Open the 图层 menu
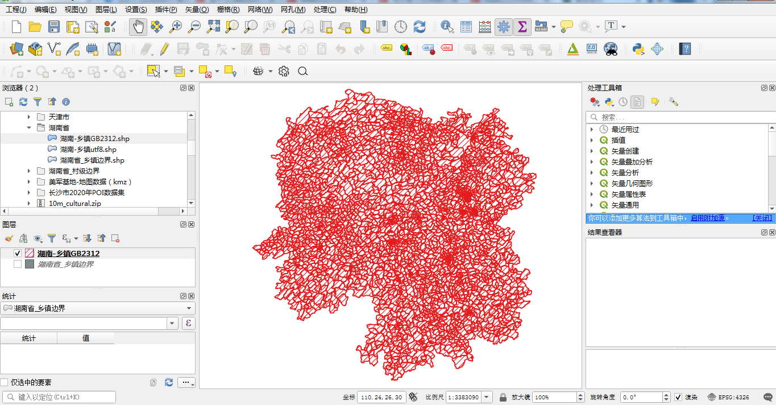 pyautogui.click(x=106, y=10)
